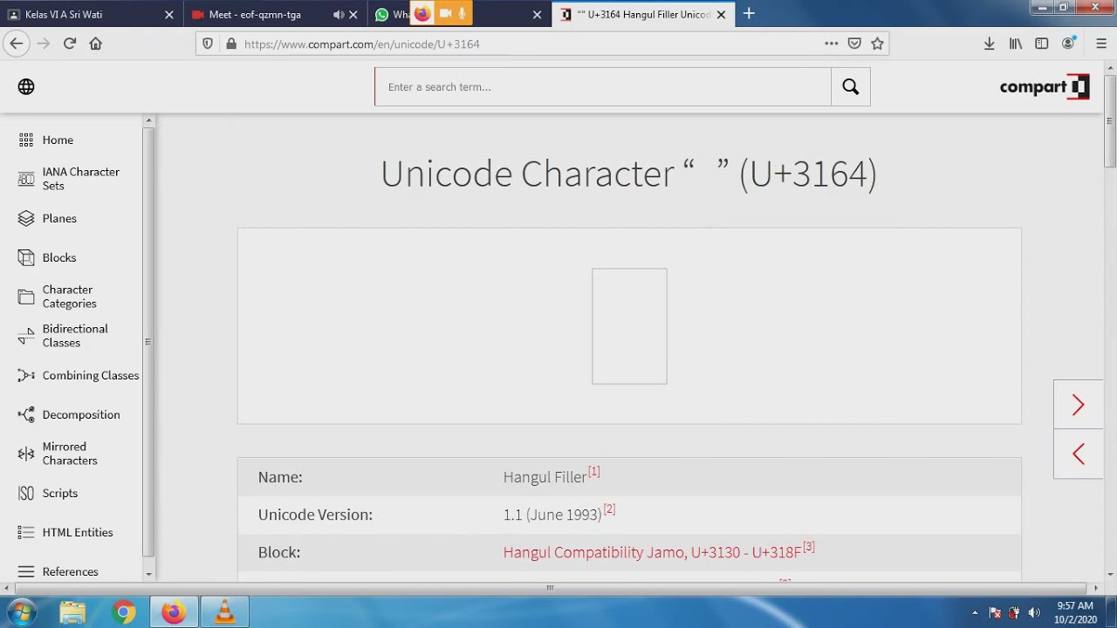
Task: Open the Downloads panel
Action: click(x=990, y=44)
